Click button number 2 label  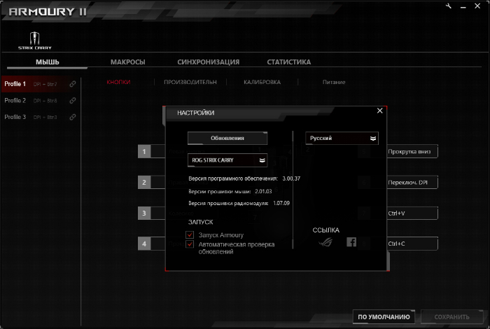click(144, 182)
